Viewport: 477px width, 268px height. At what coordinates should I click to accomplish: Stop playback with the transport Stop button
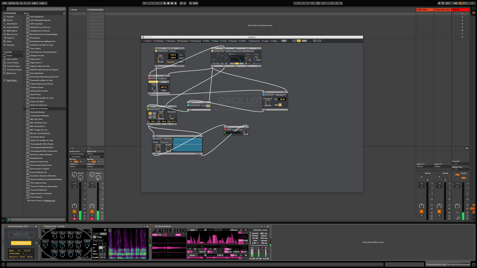pos(168,3)
